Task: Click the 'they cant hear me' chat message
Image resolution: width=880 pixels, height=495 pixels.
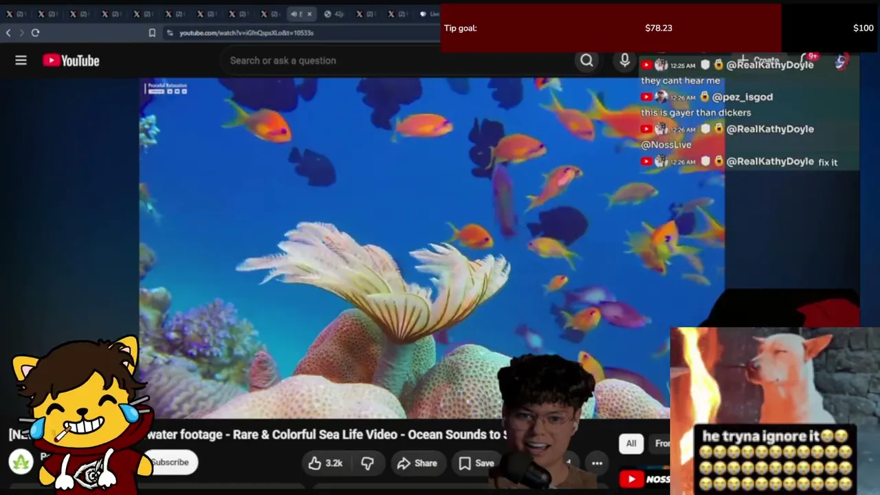Action: coord(681,80)
